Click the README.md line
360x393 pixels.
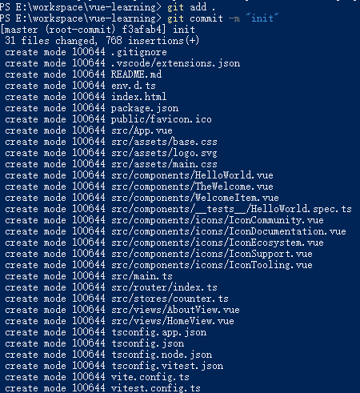tap(136, 74)
